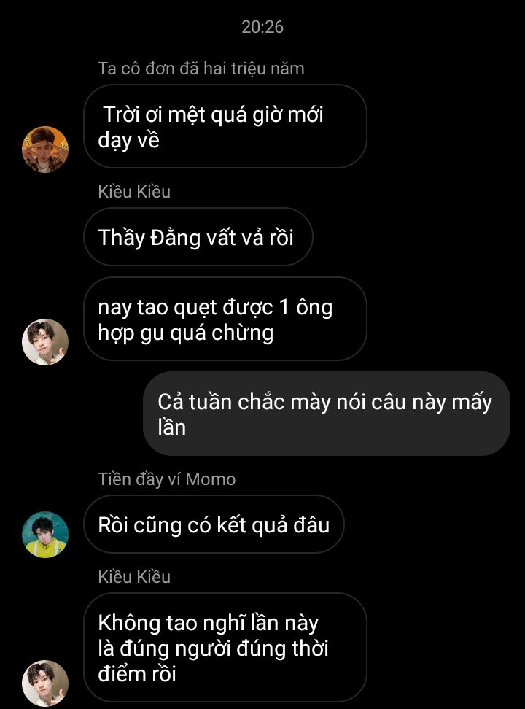Tap the 20:26 timestamp
The width and height of the screenshot is (525, 709).
pos(262,27)
